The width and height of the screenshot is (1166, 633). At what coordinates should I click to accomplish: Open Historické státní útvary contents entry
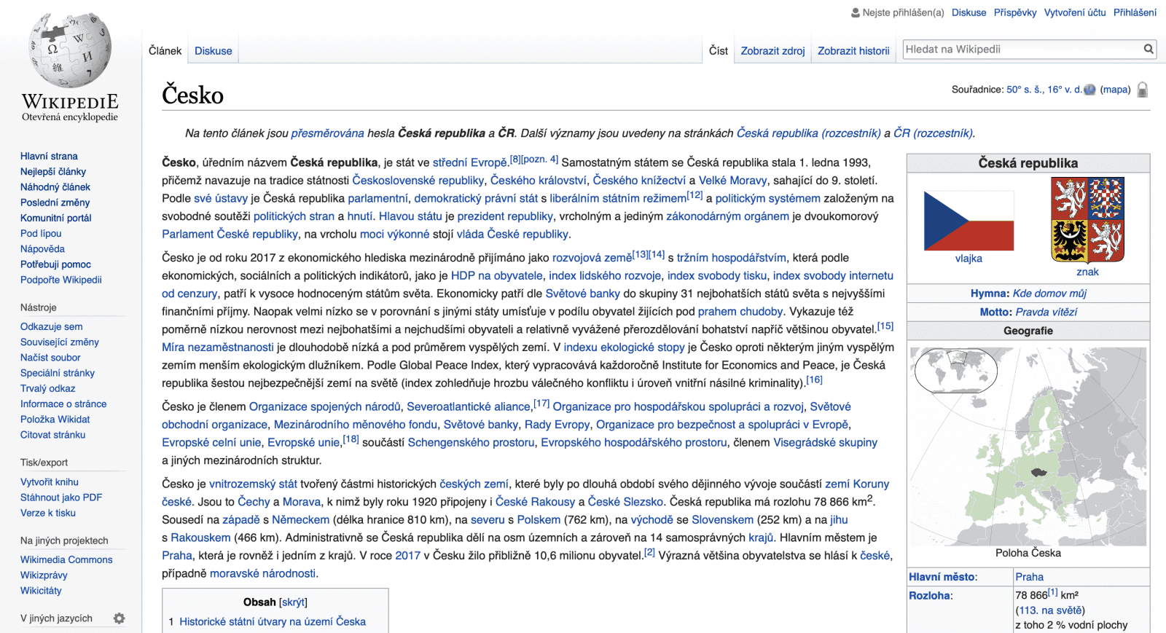point(273,622)
